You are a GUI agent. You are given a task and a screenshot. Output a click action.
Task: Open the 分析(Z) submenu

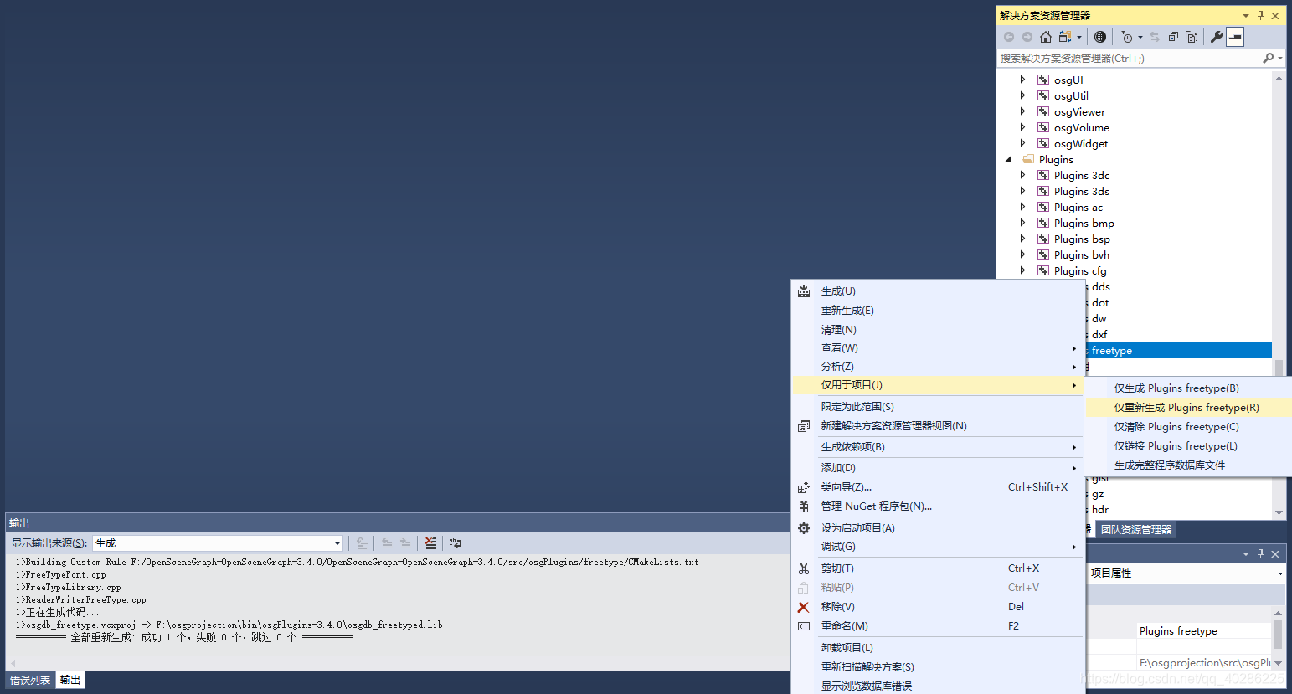pos(937,367)
